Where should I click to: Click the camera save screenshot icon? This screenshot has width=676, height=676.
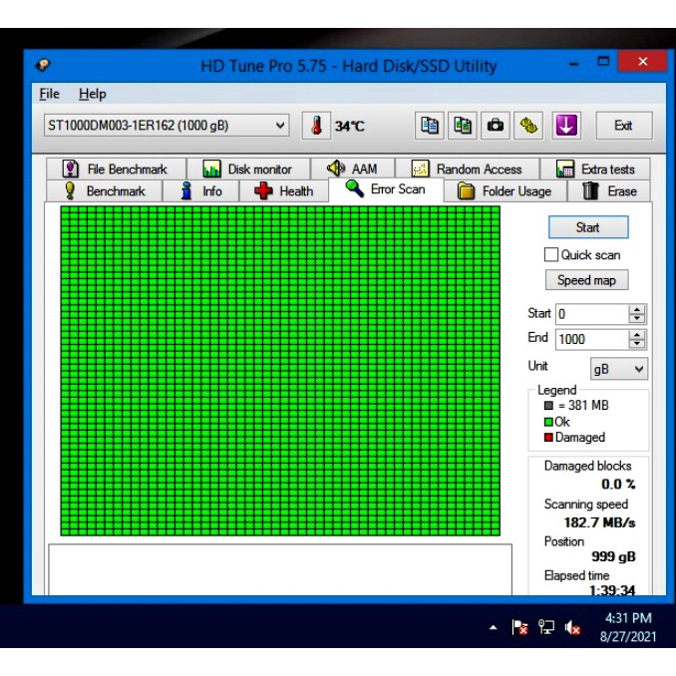click(x=496, y=126)
